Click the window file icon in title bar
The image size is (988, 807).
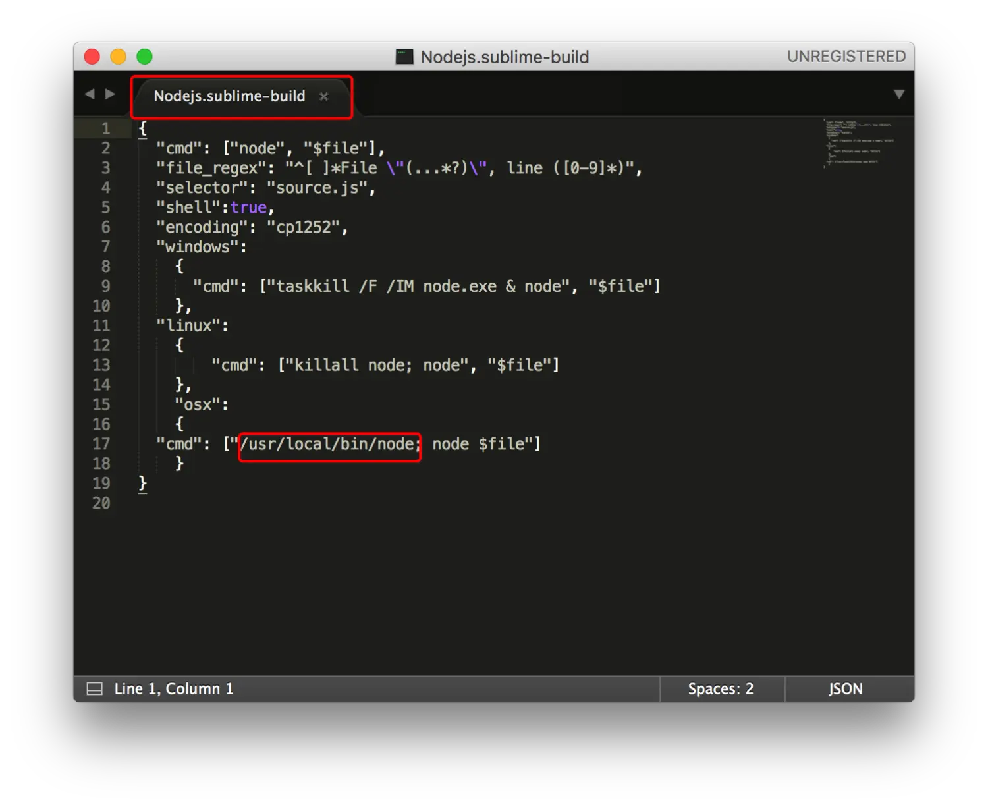tap(404, 57)
